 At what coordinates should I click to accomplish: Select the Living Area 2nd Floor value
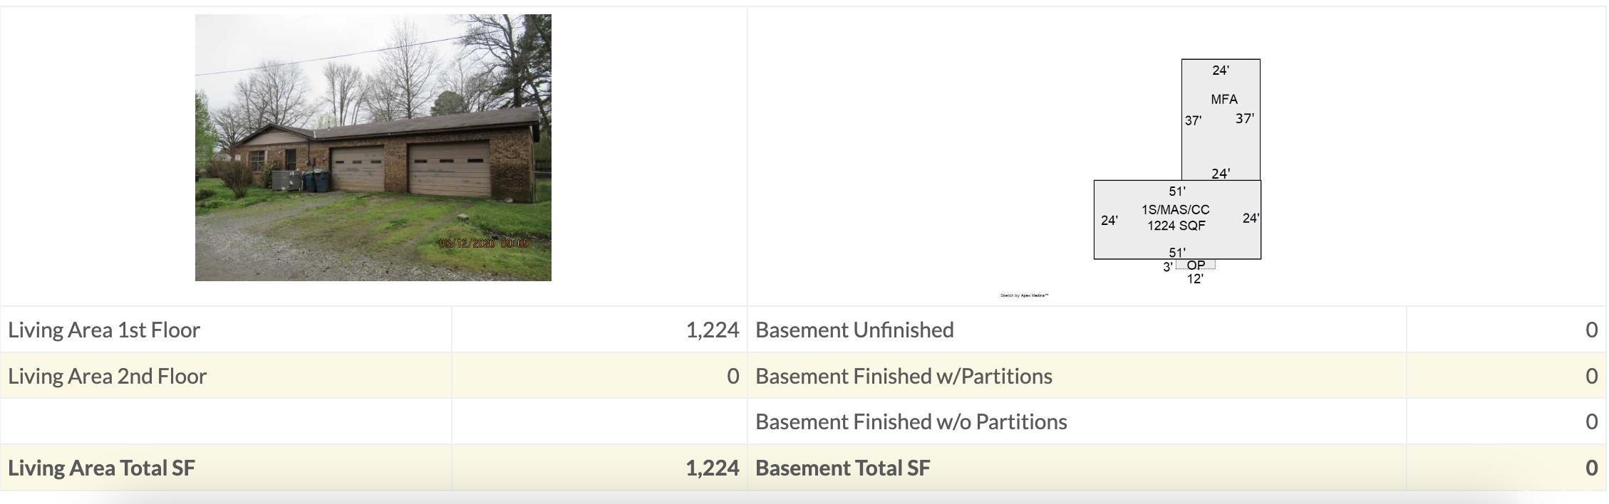coord(733,376)
